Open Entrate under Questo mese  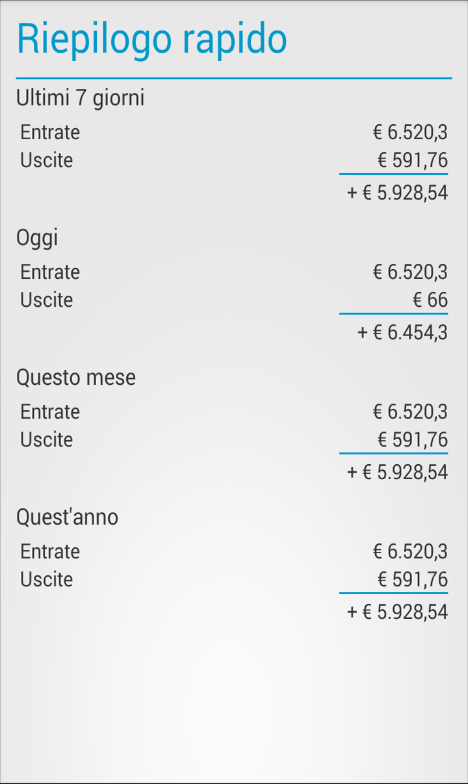point(50,412)
